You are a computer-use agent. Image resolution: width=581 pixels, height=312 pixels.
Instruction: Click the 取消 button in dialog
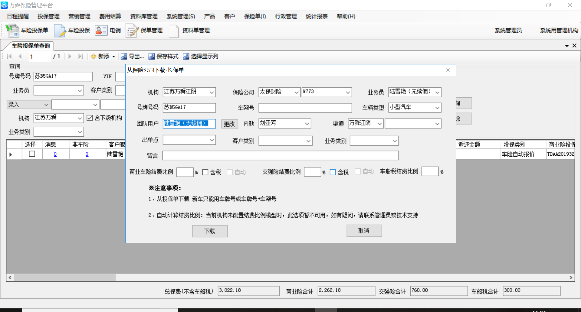point(364,231)
